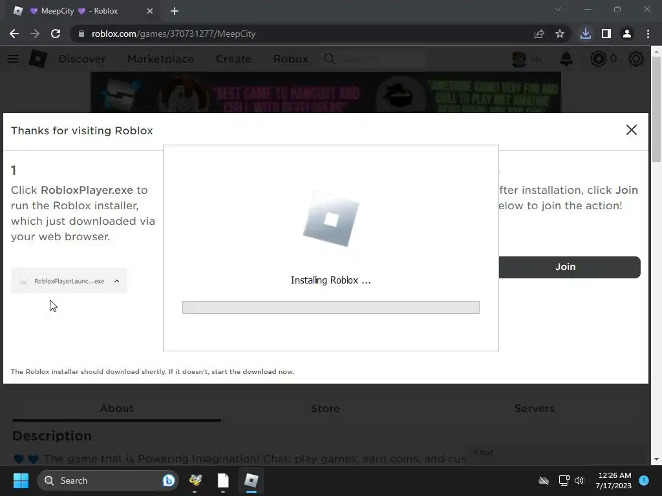Open browser side panel icon
The width and height of the screenshot is (662, 496).
[606, 34]
